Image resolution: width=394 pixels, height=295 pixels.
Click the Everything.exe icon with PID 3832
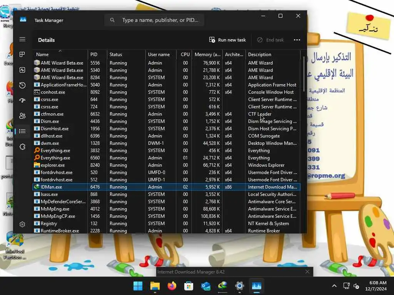37,150
